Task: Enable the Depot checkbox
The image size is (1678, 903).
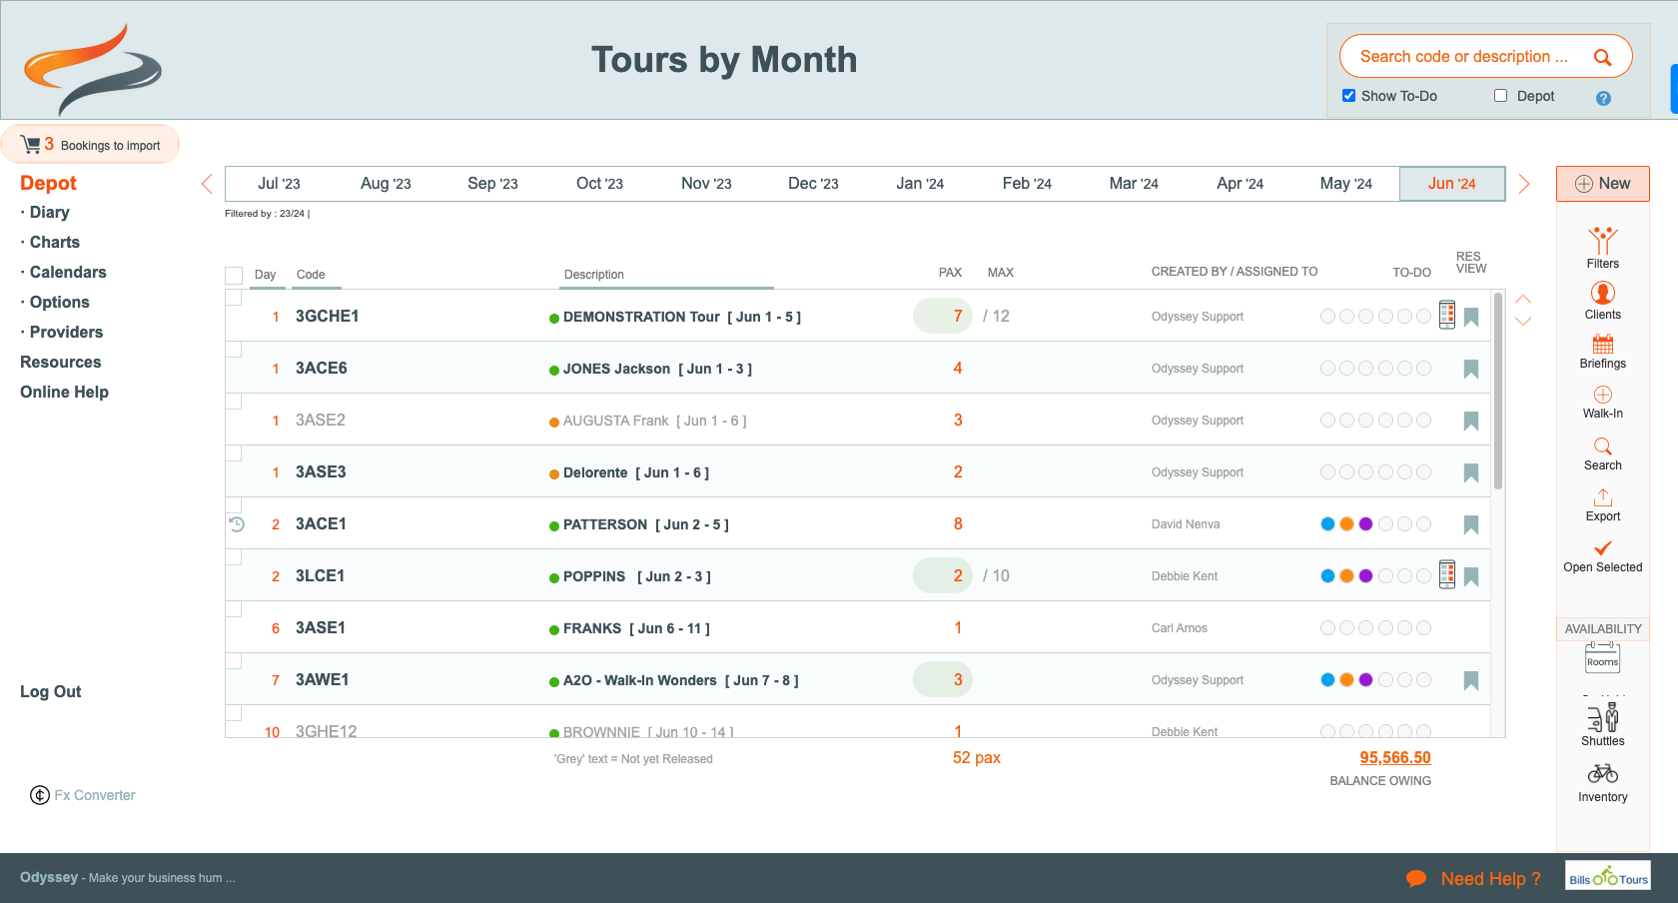Action: pyautogui.click(x=1500, y=96)
